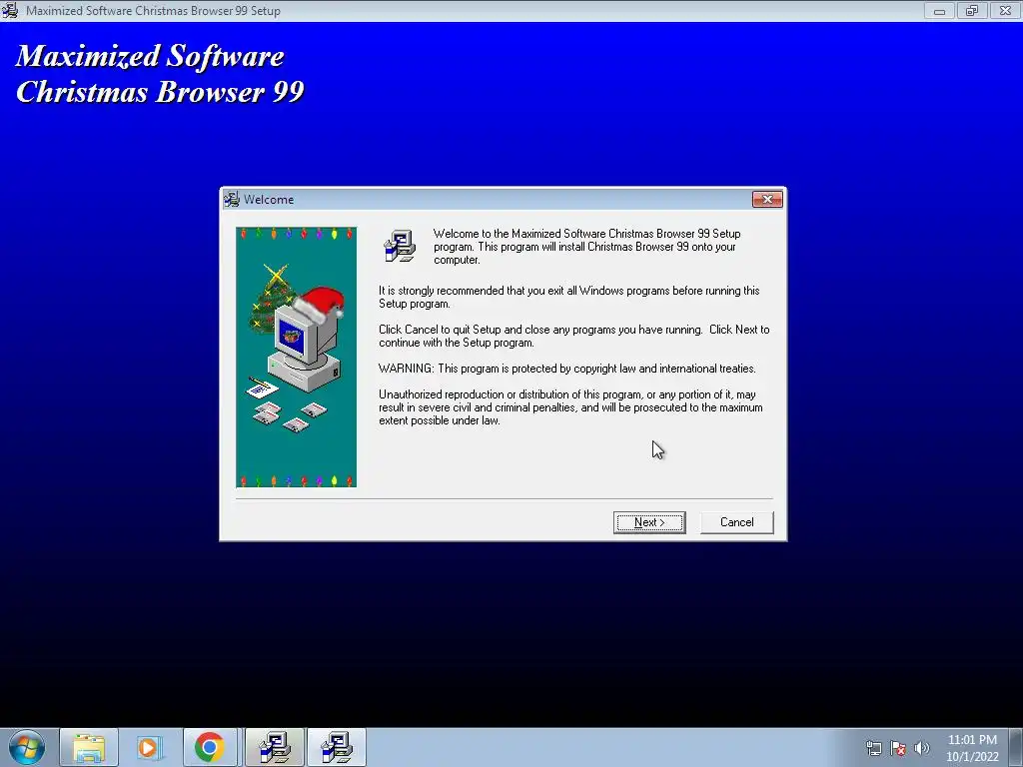1023x767 pixels.
Task: Click the 'Maximized Software Christmas Browser 99' heading
Action: 160,74
